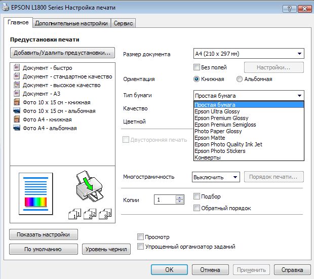Select preset text Документ - A3
Image resolution: width=314 pixels, height=279 pixels.
pos(42,94)
